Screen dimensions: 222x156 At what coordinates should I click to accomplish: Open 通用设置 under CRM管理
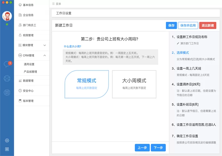click(x=29, y=64)
